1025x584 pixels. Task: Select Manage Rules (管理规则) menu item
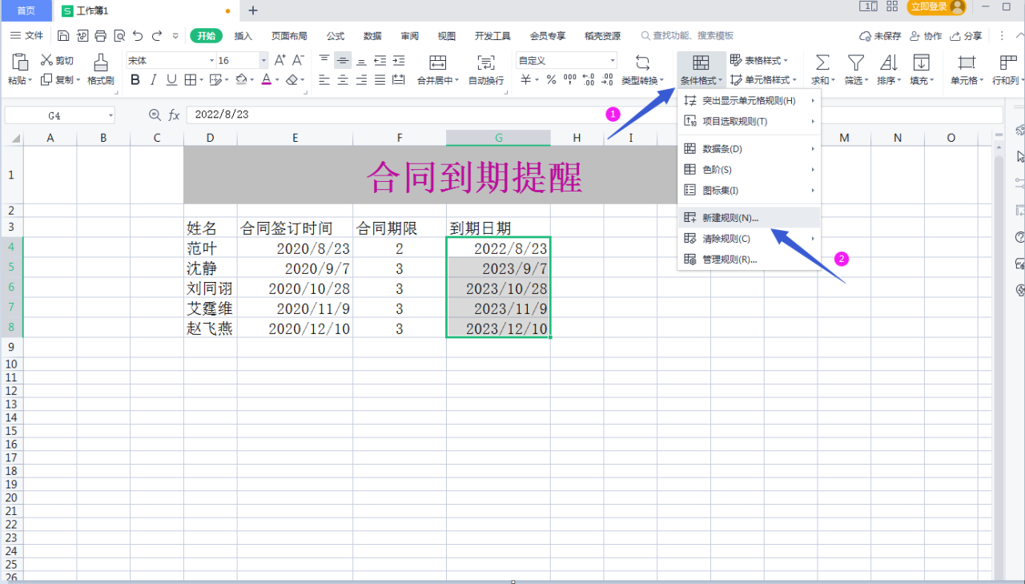[749, 259]
